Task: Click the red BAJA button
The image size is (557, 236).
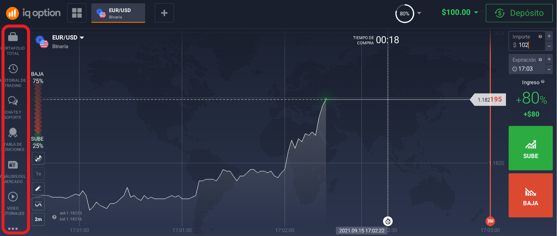Action: tap(531, 195)
